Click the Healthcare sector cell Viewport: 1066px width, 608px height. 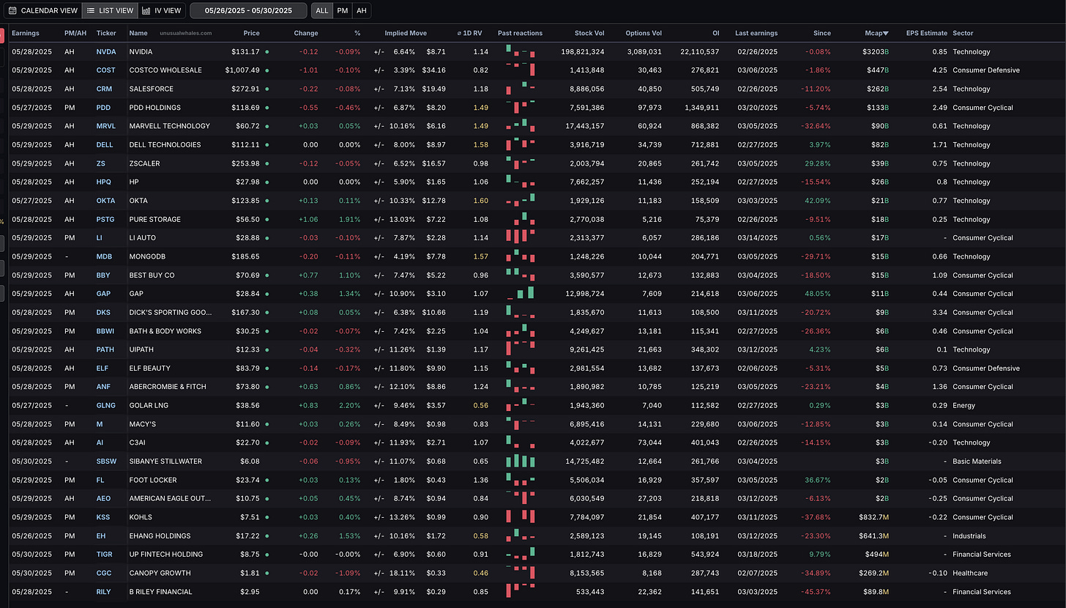pyautogui.click(x=970, y=573)
